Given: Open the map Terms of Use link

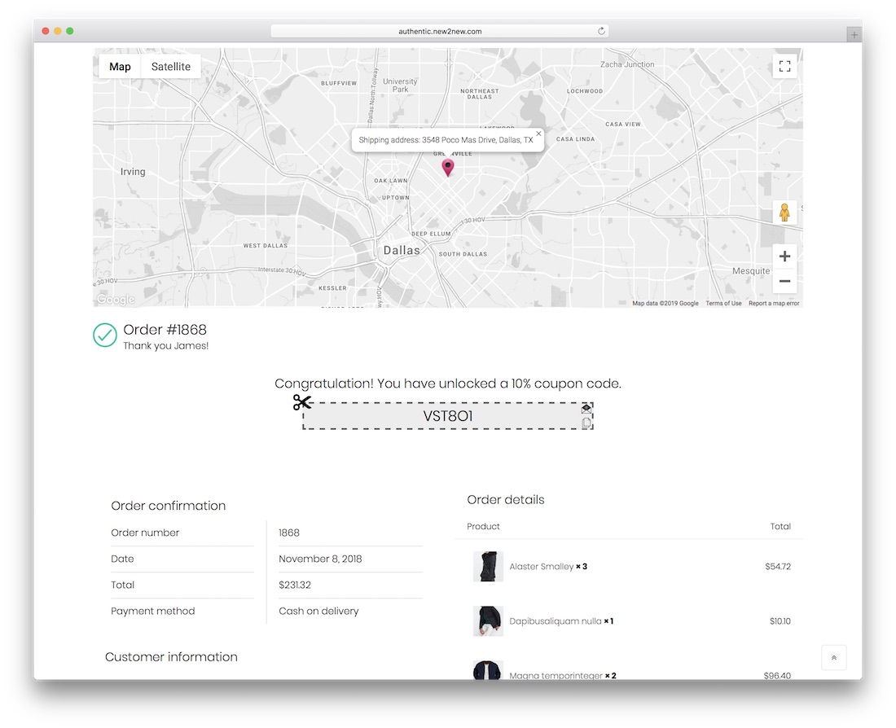Looking at the screenshot, I should 723,304.
